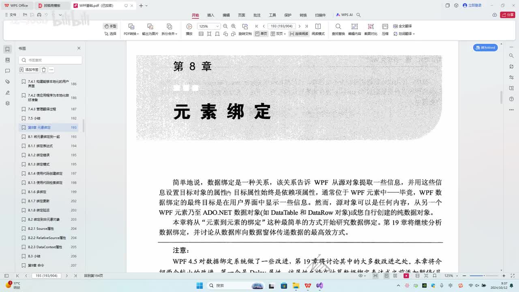Click the 转为Word convert button
519x292 pixels.
pos(485,47)
